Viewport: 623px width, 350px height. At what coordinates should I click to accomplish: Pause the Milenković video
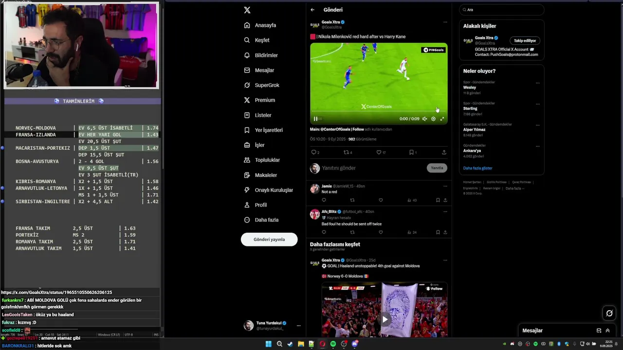(315, 119)
